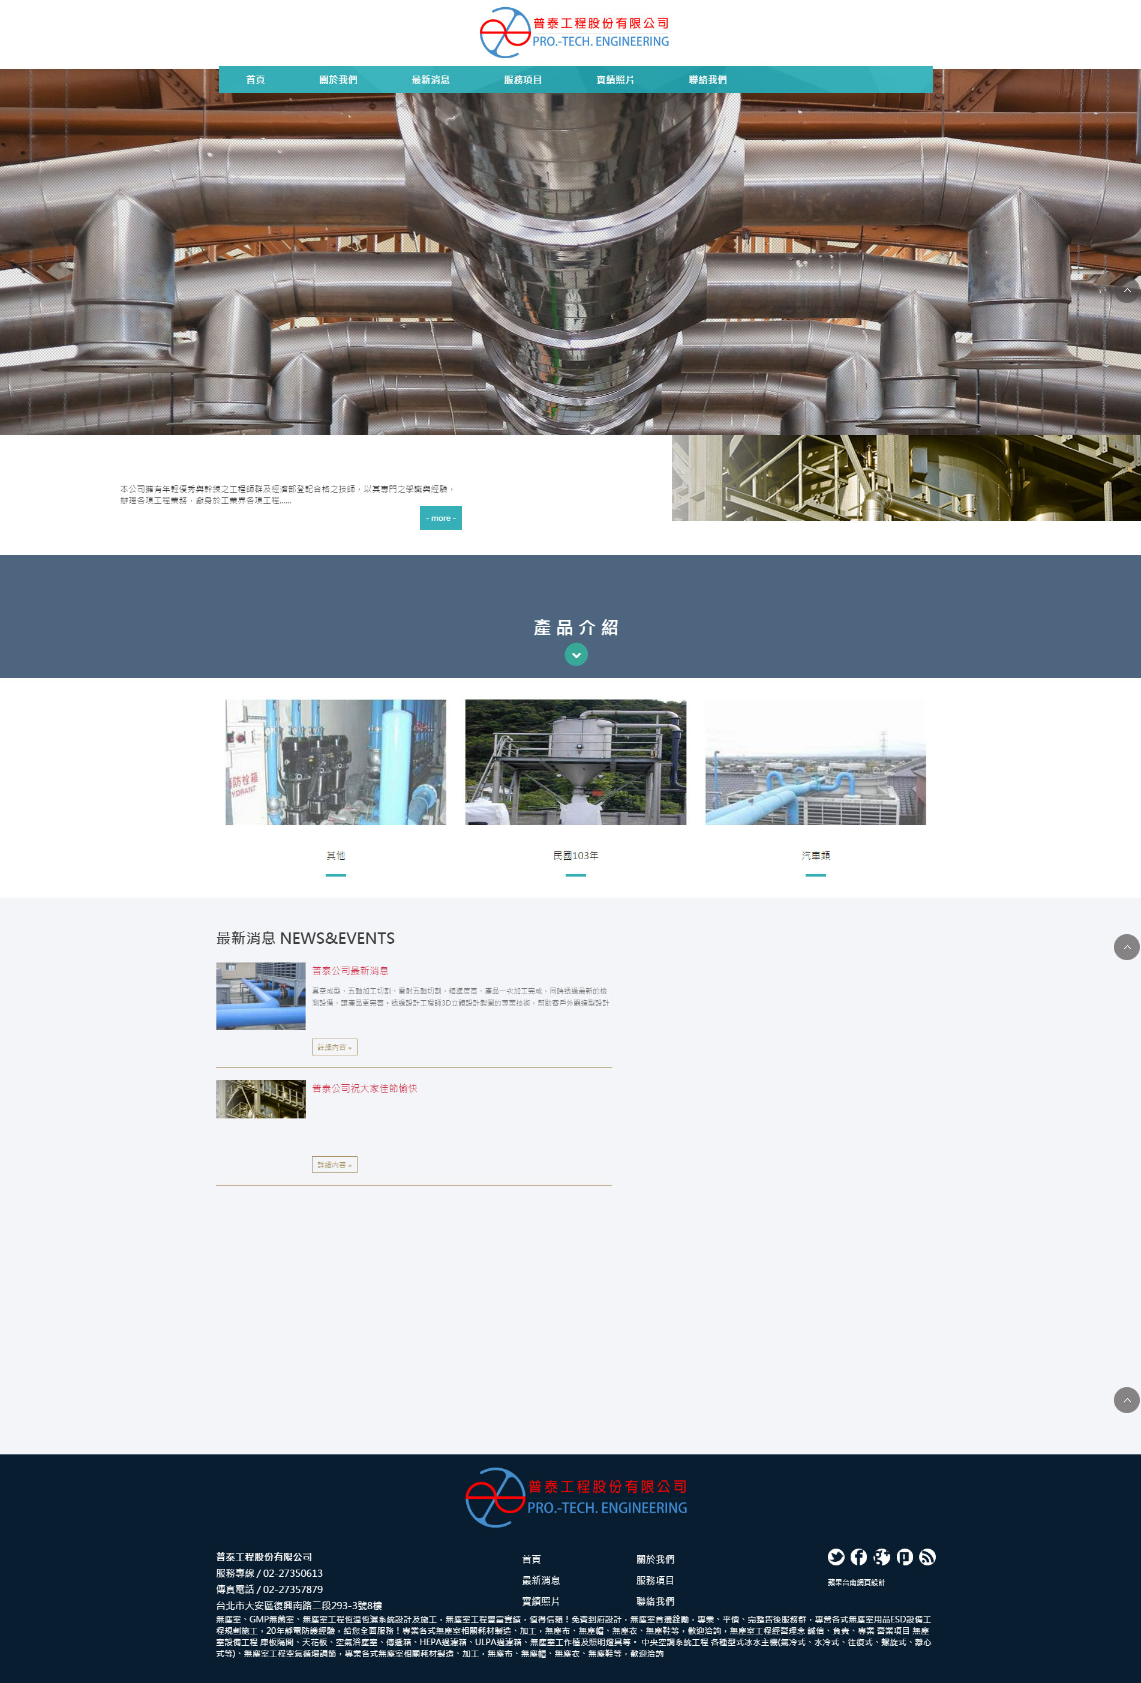Click the 汽車類 category label
This screenshot has height=1683, width=1141.
point(815,856)
